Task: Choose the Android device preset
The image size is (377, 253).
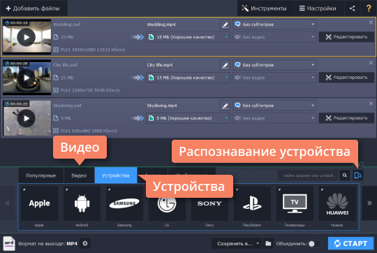Action: click(82, 203)
